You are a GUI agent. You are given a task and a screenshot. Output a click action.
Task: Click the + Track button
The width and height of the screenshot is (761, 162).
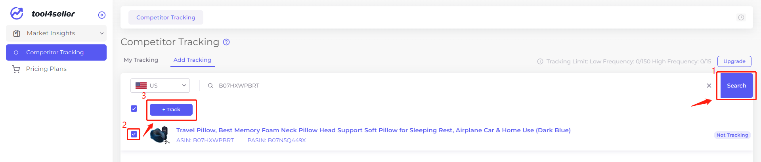[x=171, y=110]
